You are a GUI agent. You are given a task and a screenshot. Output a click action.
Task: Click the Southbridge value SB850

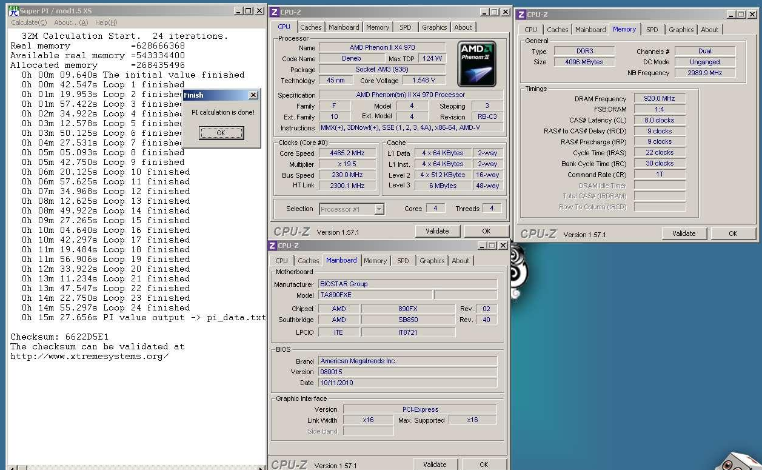(408, 320)
